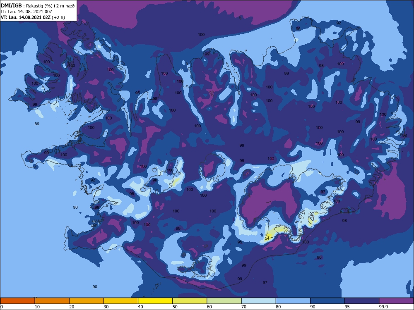This screenshot has width=414, height=310.
Task: Click the legend tick label '60'
Action: [209, 307]
